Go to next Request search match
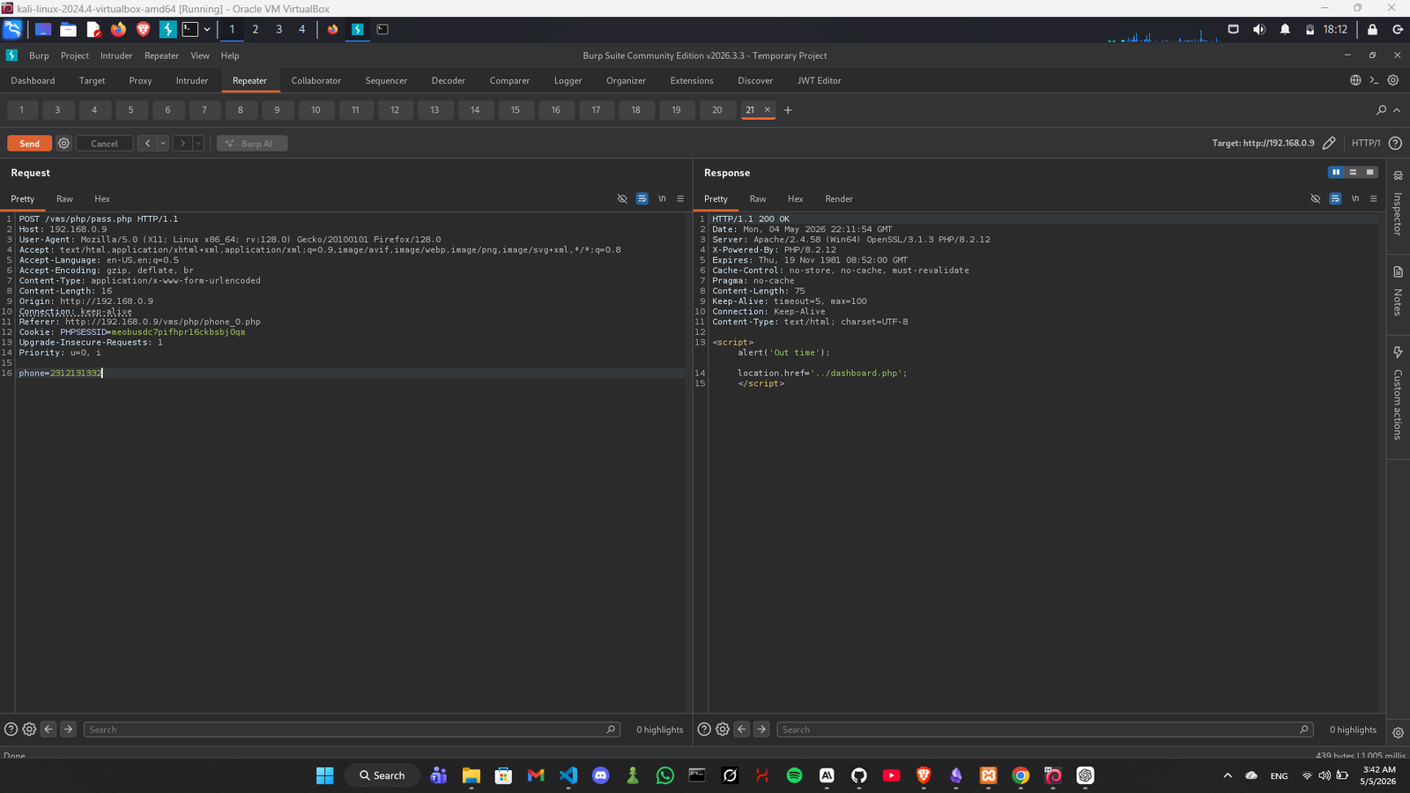The image size is (1410, 793). 68,730
